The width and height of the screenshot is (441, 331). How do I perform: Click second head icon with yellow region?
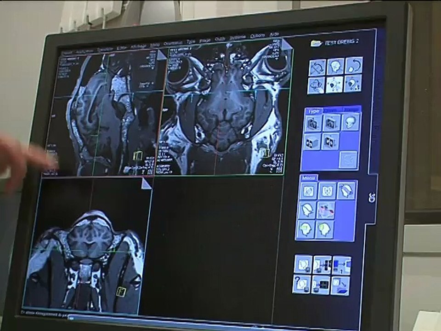click(325, 229)
